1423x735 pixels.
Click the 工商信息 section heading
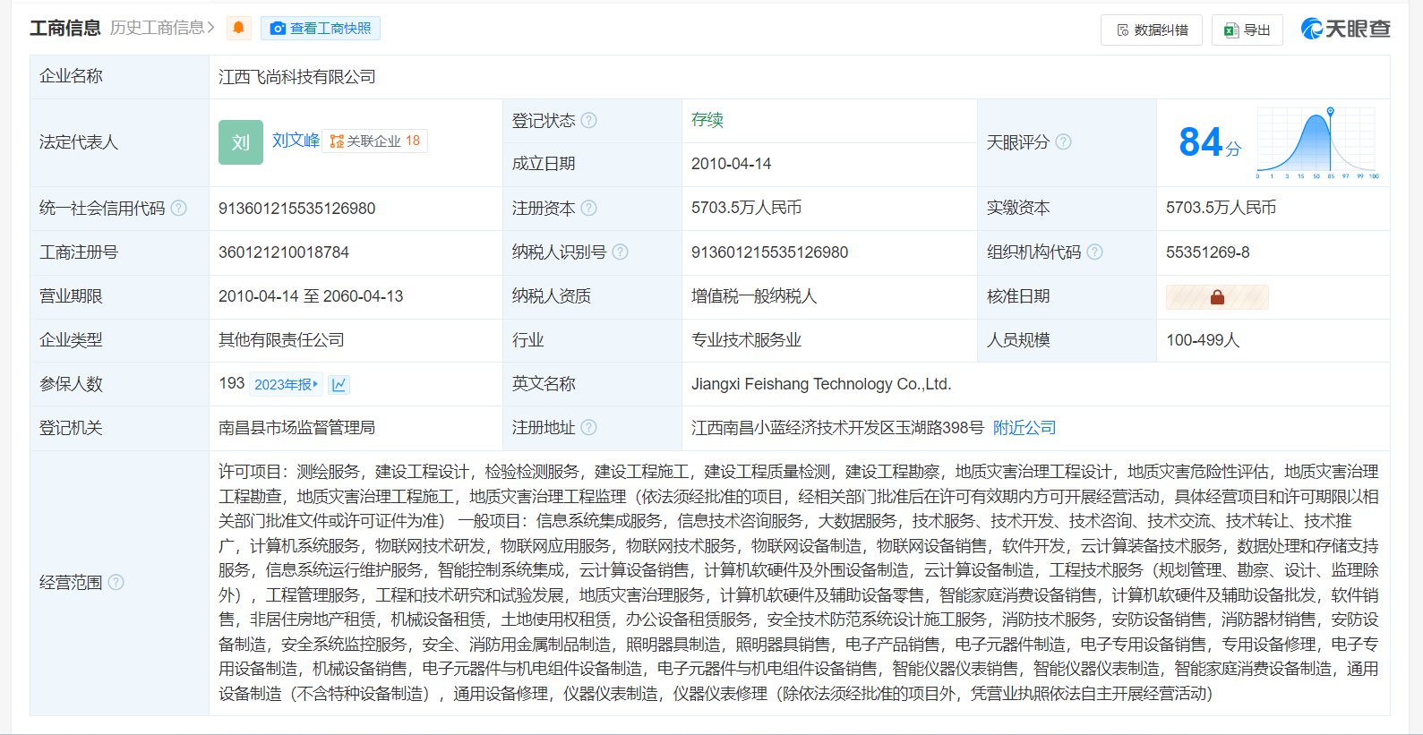pyautogui.click(x=65, y=29)
